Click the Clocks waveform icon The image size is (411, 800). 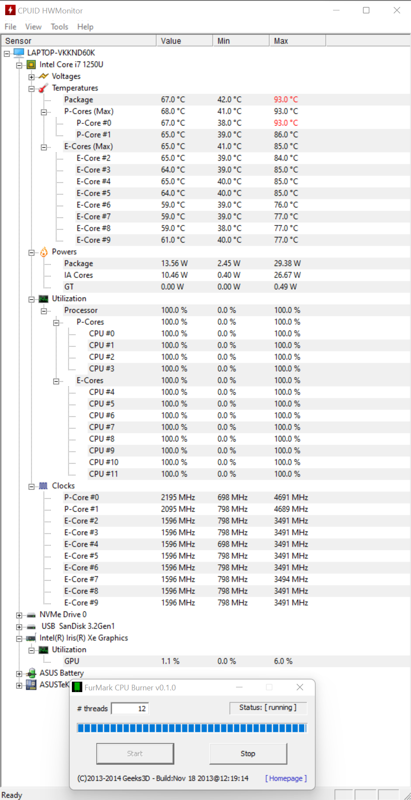[x=43, y=486]
